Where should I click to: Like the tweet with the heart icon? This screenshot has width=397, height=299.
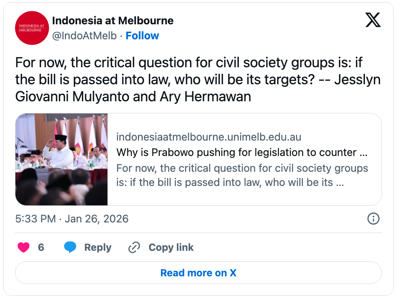pos(24,248)
